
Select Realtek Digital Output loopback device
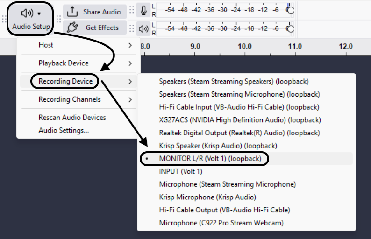[239, 133]
